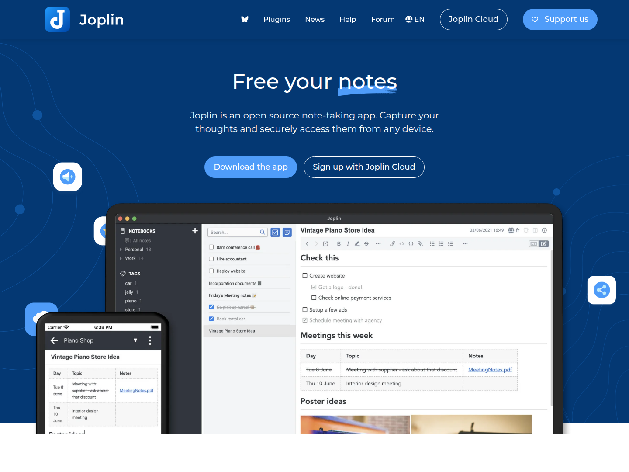Click the code block braces icon in toolbar
The width and height of the screenshot is (629, 472).
411,244
